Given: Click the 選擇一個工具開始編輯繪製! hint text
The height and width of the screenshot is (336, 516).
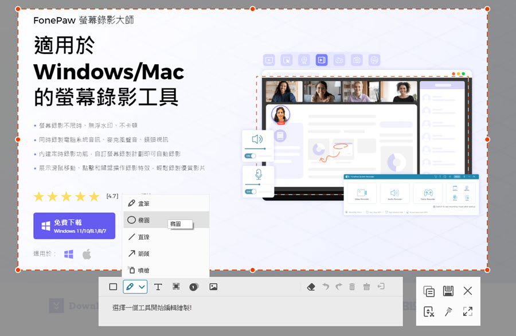Looking at the screenshot, I should (152, 308).
